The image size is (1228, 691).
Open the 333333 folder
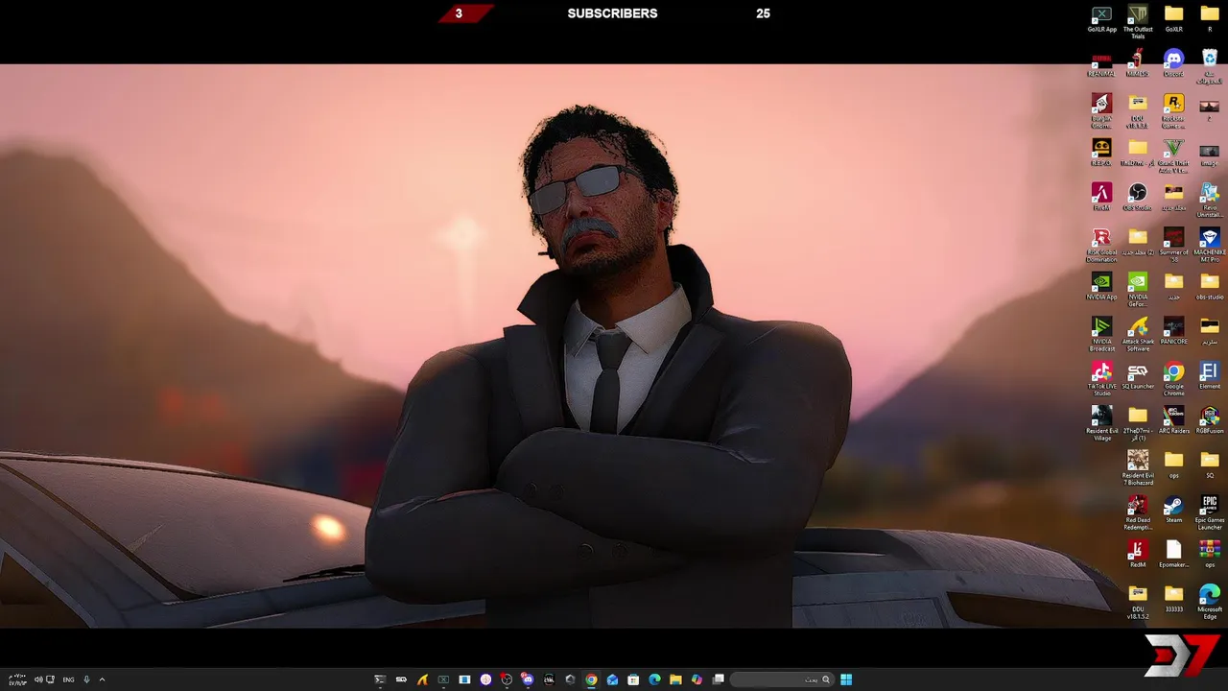[x=1173, y=599]
